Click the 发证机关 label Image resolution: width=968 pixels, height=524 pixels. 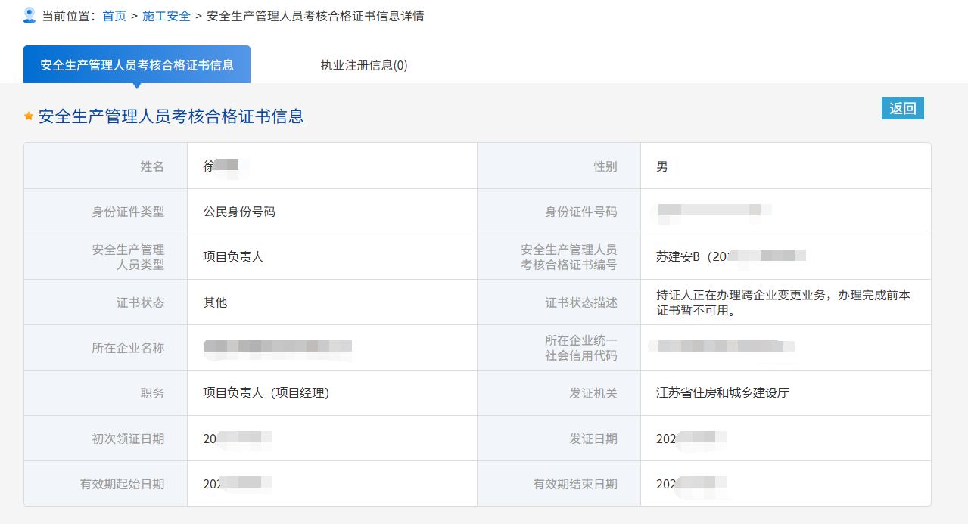pos(593,393)
